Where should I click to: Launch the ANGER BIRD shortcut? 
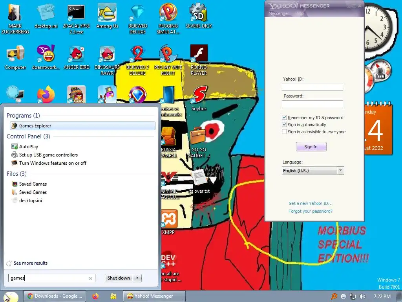coord(77,57)
